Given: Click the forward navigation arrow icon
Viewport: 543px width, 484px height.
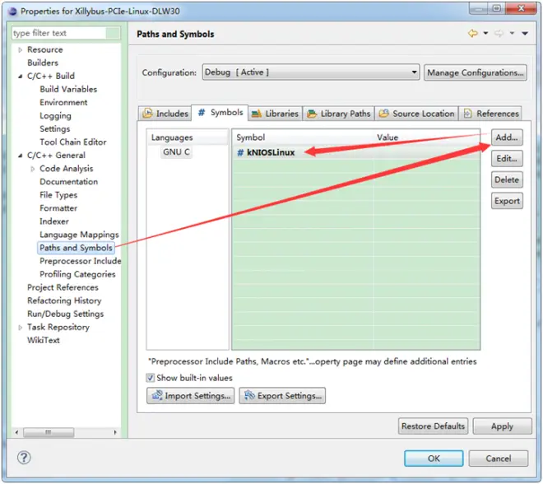Looking at the screenshot, I should click(x=499, y=33).
